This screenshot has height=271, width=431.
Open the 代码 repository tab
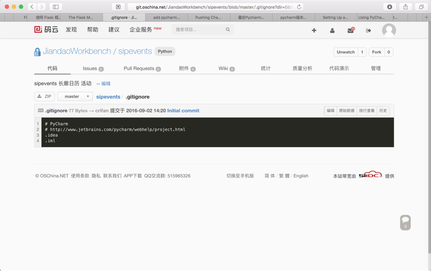coord(52,68)
